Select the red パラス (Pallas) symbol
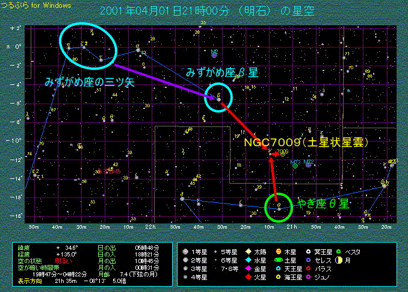Image resolution: width=408 pixels, height=292 pixels. (308, 269)
